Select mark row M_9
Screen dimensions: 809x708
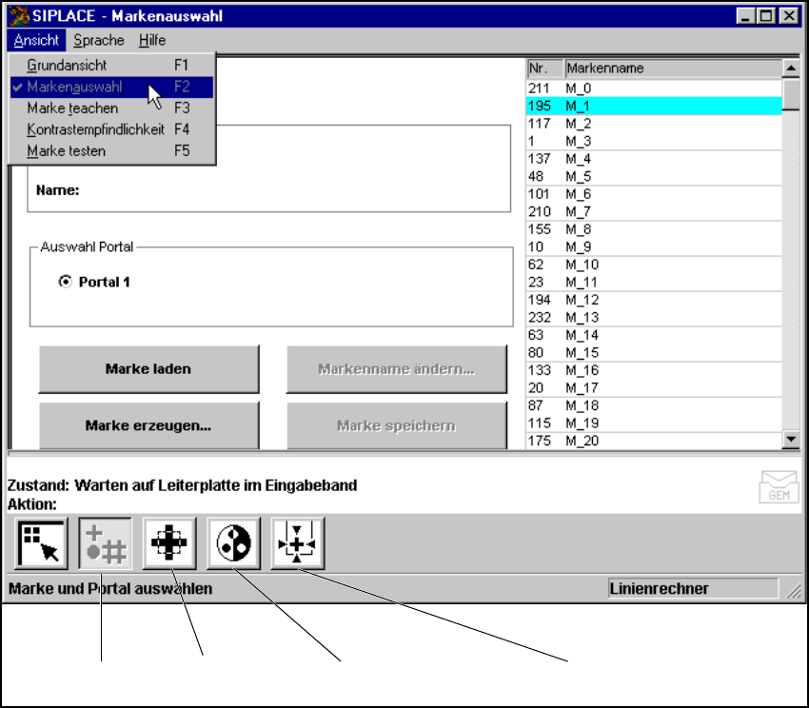pyautogui.click(x=654, y=246)
